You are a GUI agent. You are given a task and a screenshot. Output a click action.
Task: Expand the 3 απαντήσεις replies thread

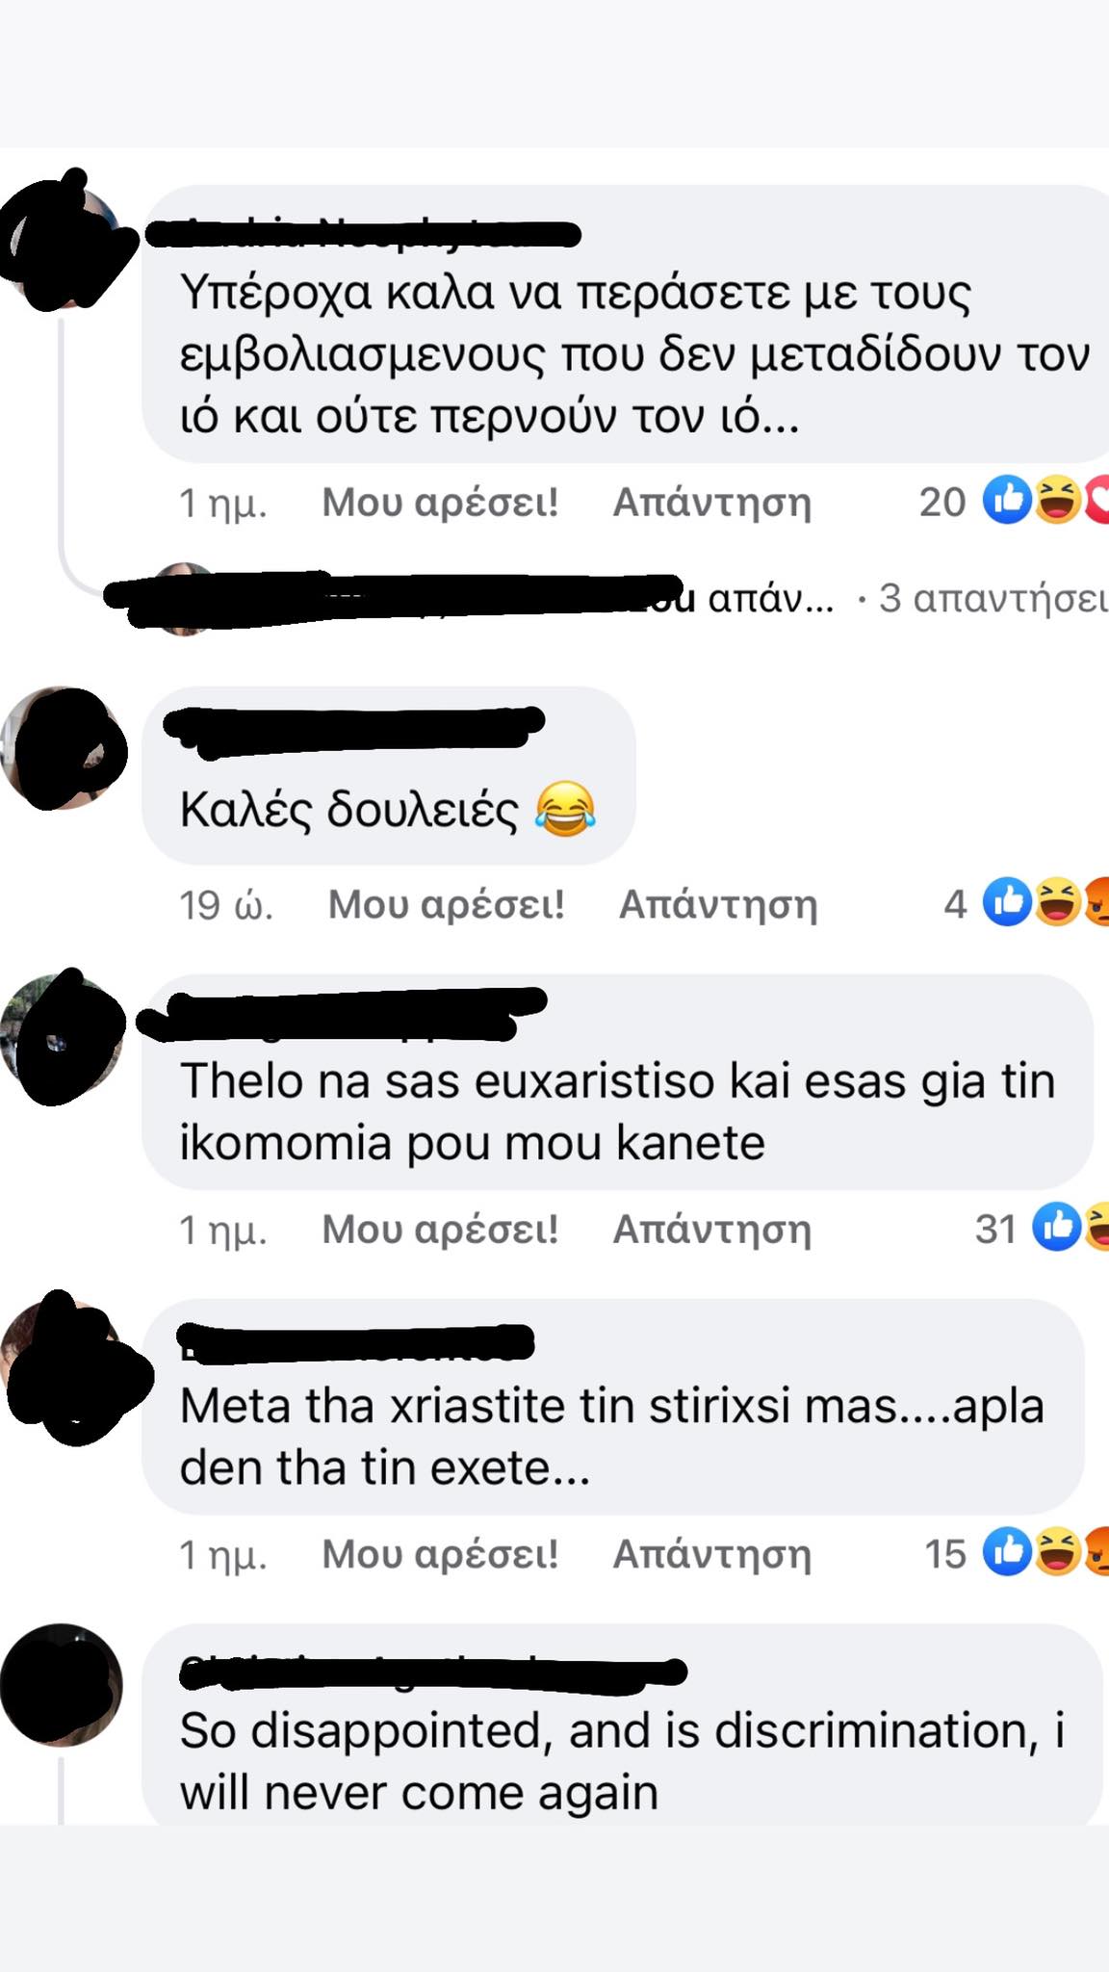point(993,598)
